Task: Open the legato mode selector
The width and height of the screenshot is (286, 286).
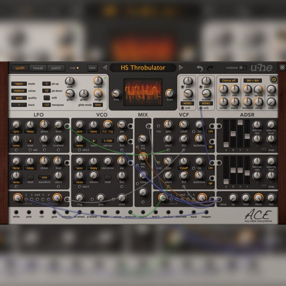Action: point(19,84)
